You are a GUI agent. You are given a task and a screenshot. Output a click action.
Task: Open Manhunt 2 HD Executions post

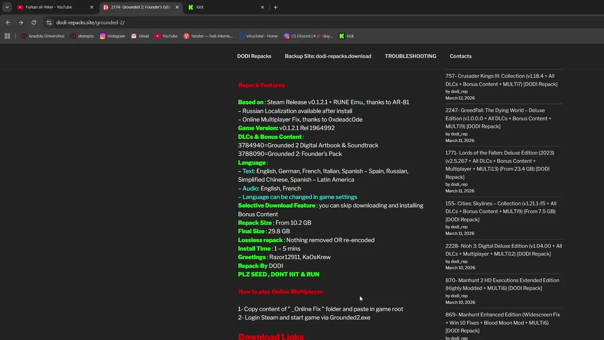502,284
